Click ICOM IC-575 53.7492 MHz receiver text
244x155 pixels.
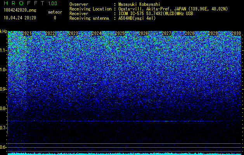tap(156, 14)
